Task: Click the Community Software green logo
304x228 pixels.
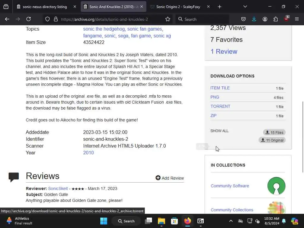Action: click(276, 186)
